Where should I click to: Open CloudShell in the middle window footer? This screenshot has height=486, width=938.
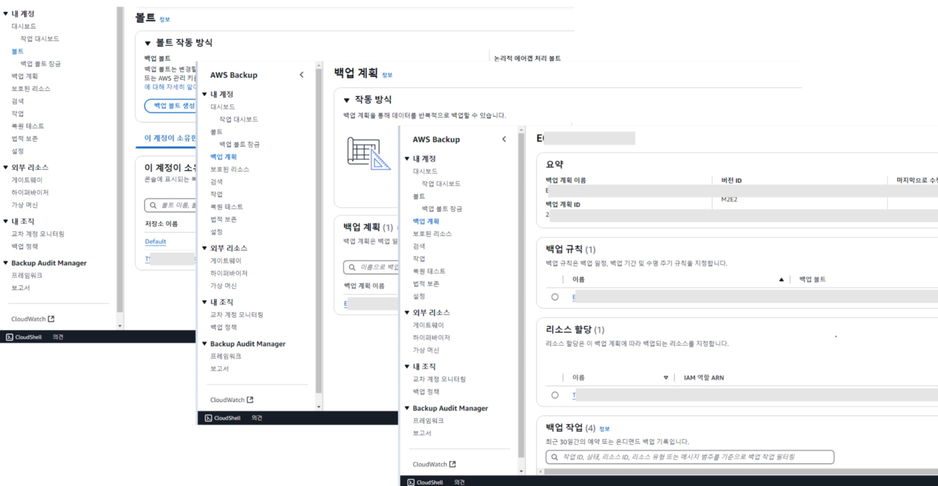[x=223, y=417]
